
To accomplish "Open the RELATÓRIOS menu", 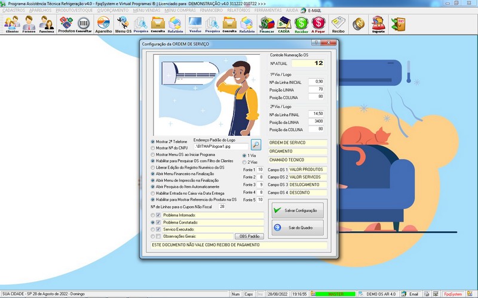I will [x=238, y=10].
